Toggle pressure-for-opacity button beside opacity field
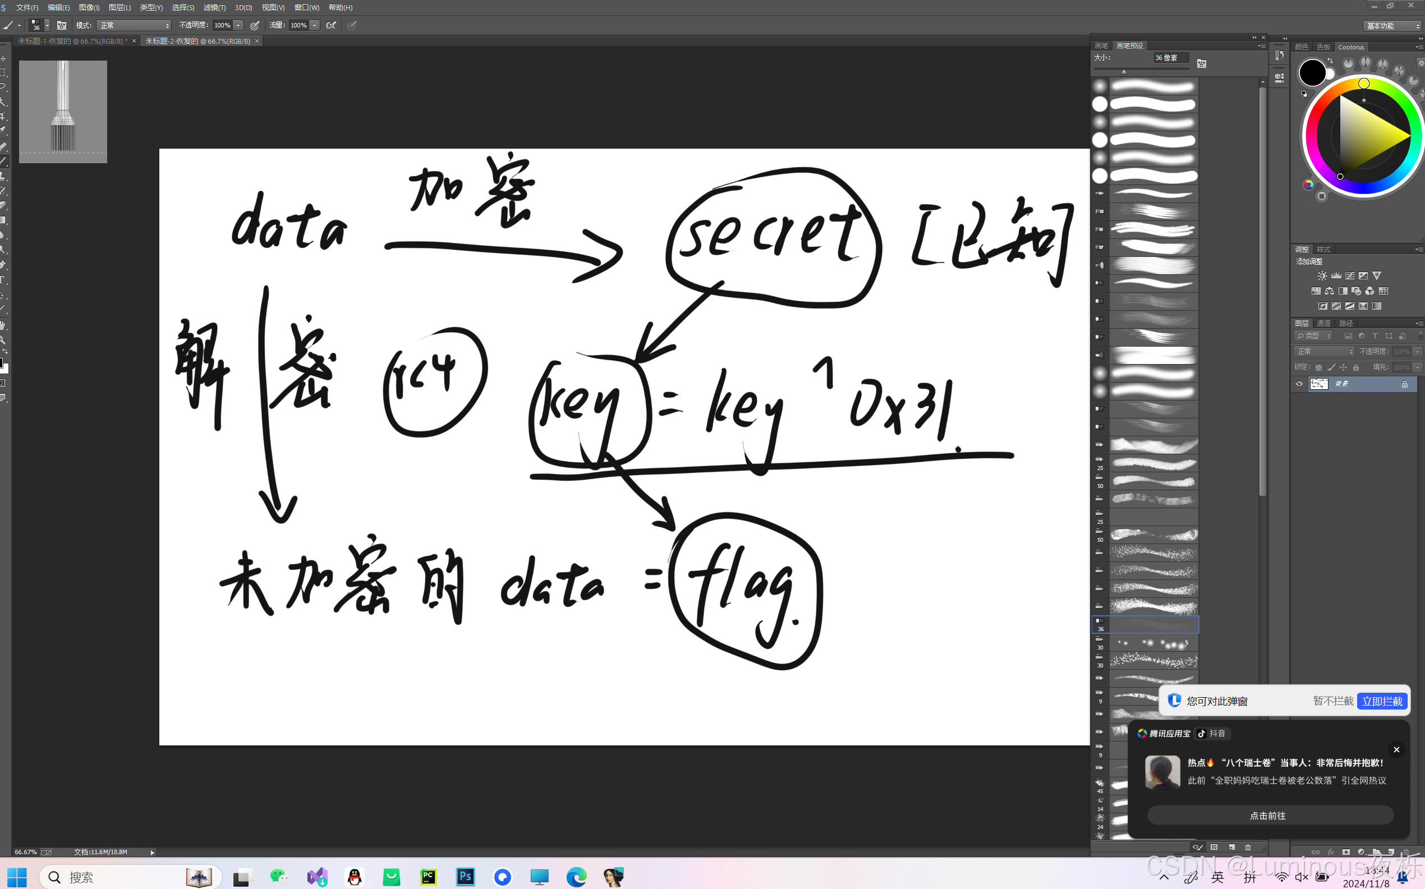This screenshot has width=1425, height=889. 255,25
